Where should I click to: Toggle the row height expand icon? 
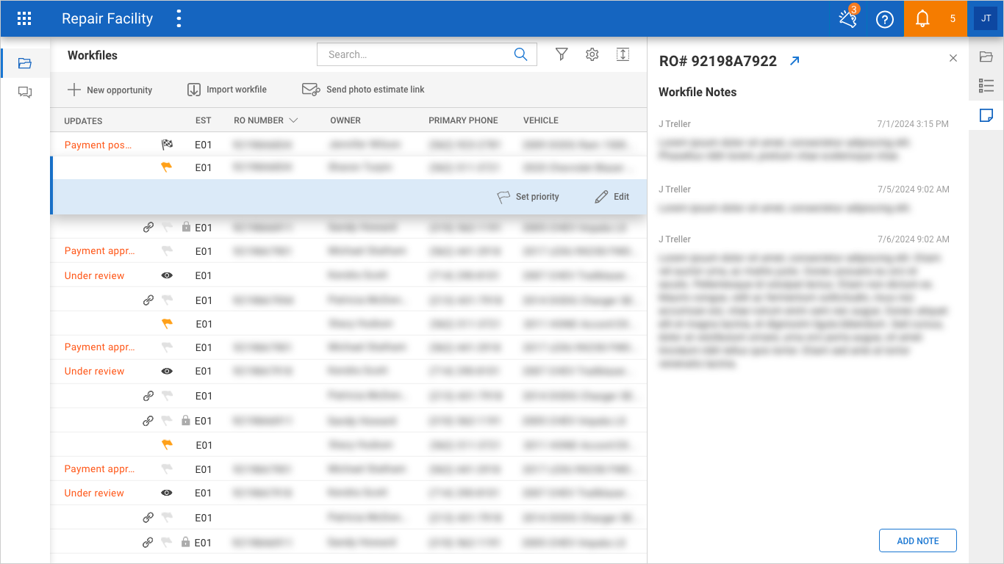(623, 54)
